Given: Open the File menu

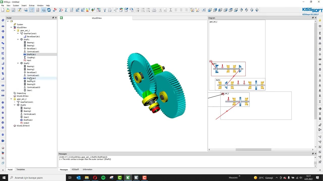Looking at the screenshot, I should coord(3,6).
